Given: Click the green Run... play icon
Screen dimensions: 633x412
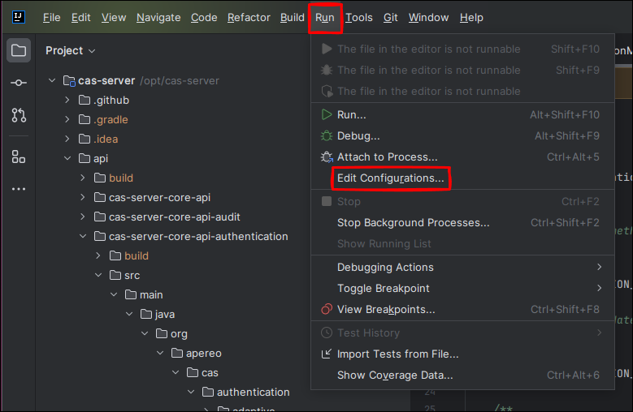Looking at the screenshot, I should (327, 115).
